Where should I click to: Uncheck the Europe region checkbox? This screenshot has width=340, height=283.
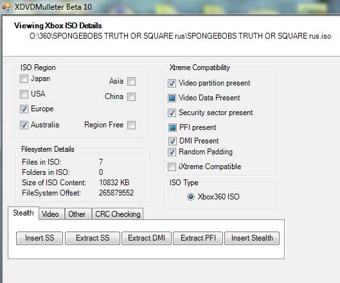point(24,109)
